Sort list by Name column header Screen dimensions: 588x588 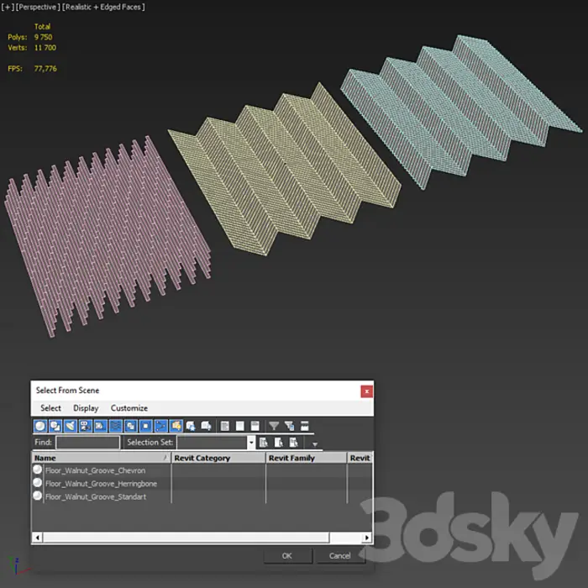point(101,458)
